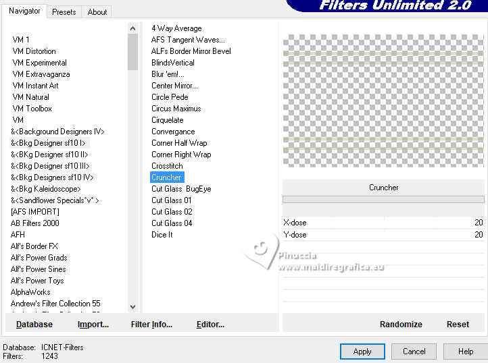Select Alf's Power Sines category
Viewport: 488px width, 363px height.
39,270
